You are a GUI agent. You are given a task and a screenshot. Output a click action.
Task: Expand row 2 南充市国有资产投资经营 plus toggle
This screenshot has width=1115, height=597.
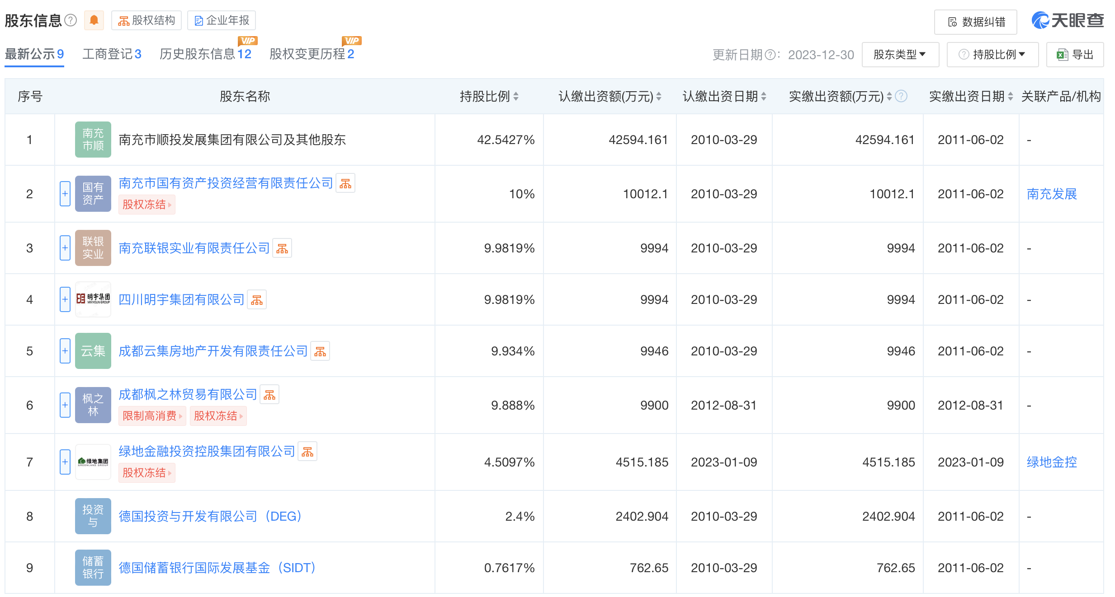click(x=65, y=194)
